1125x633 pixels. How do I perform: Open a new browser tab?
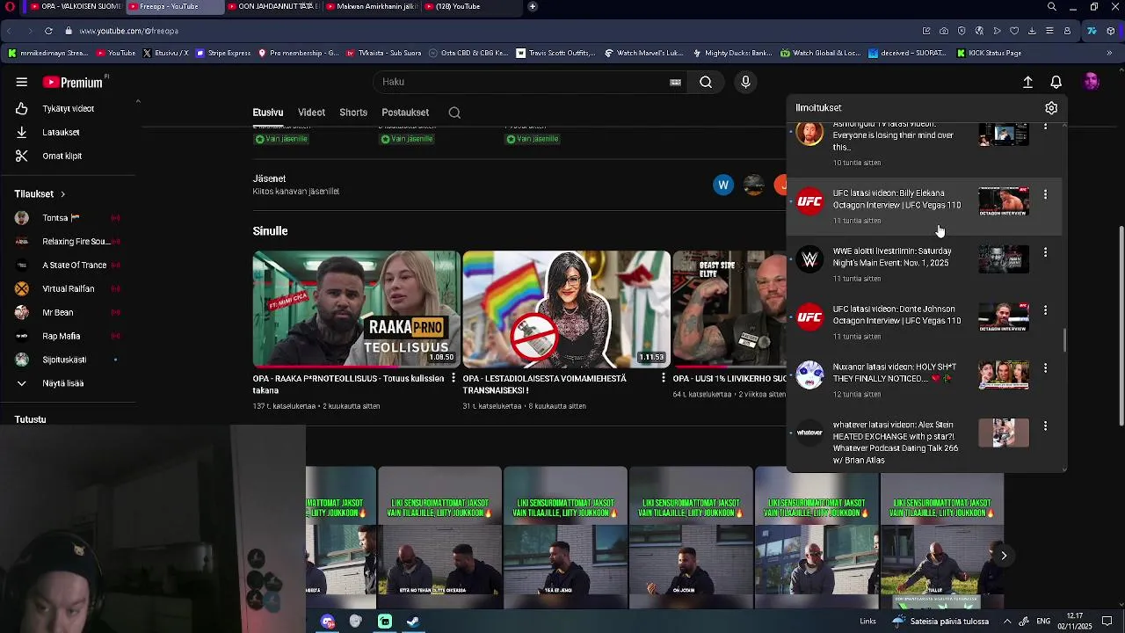pos(533,6)
